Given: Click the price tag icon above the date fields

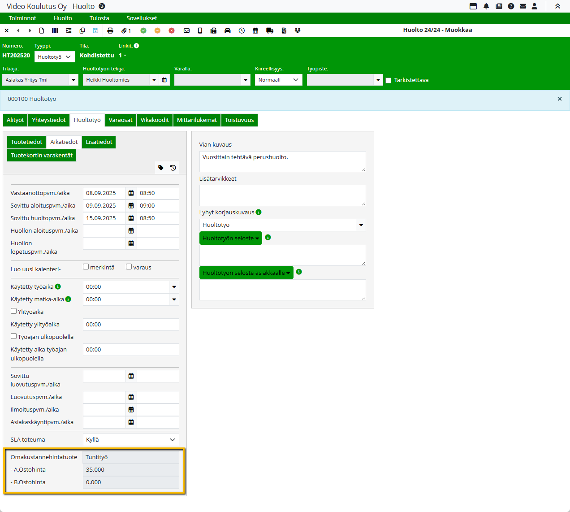Looking at the screenshot, I should pyautogui.click(x=161, y=168).
